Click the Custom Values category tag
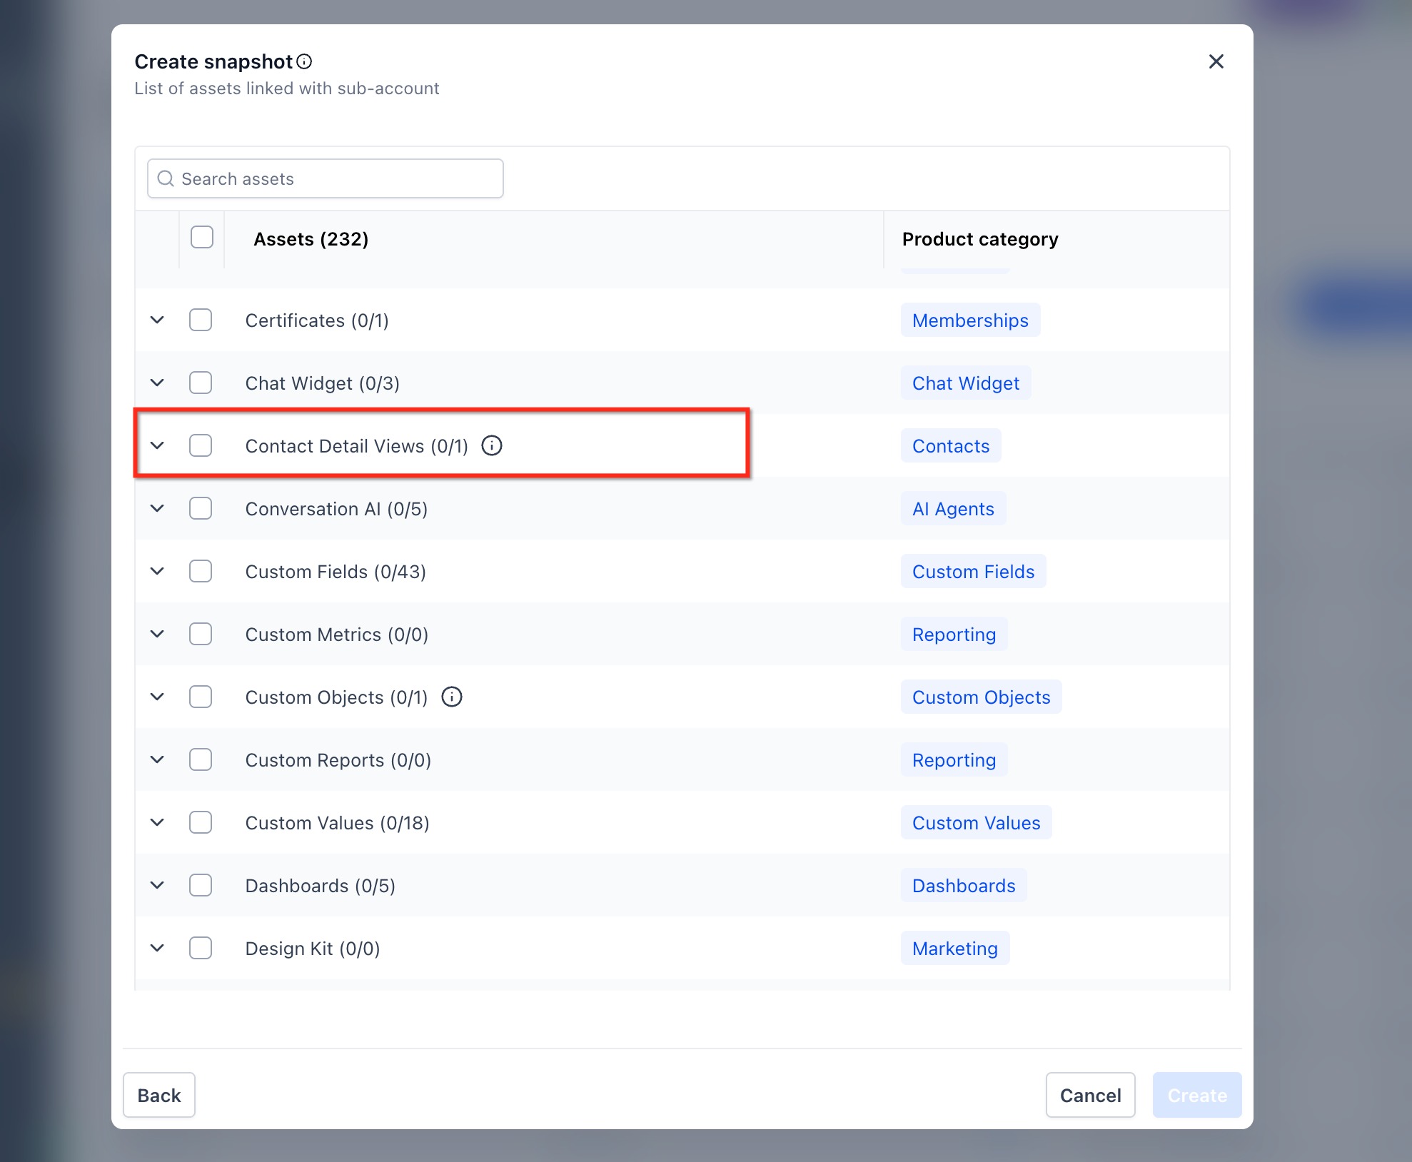Screen dimensions: 1412x1162 point(976,822)
